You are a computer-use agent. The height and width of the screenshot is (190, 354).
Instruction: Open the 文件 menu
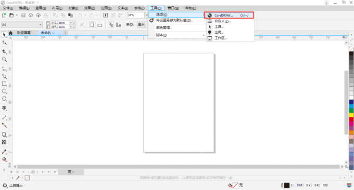tap(8, 8)
